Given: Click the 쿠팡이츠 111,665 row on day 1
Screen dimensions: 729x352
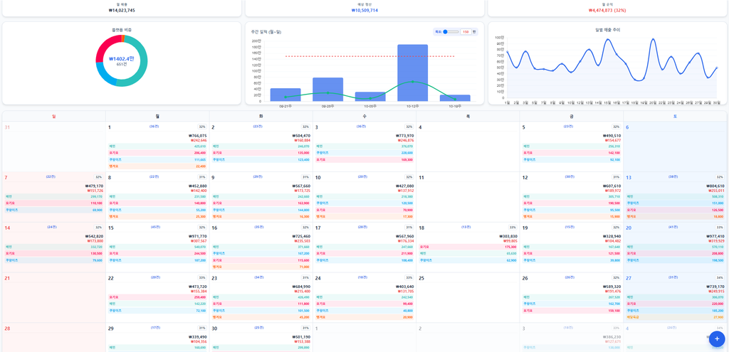Looking at the screenshot, I should point(157,159).
